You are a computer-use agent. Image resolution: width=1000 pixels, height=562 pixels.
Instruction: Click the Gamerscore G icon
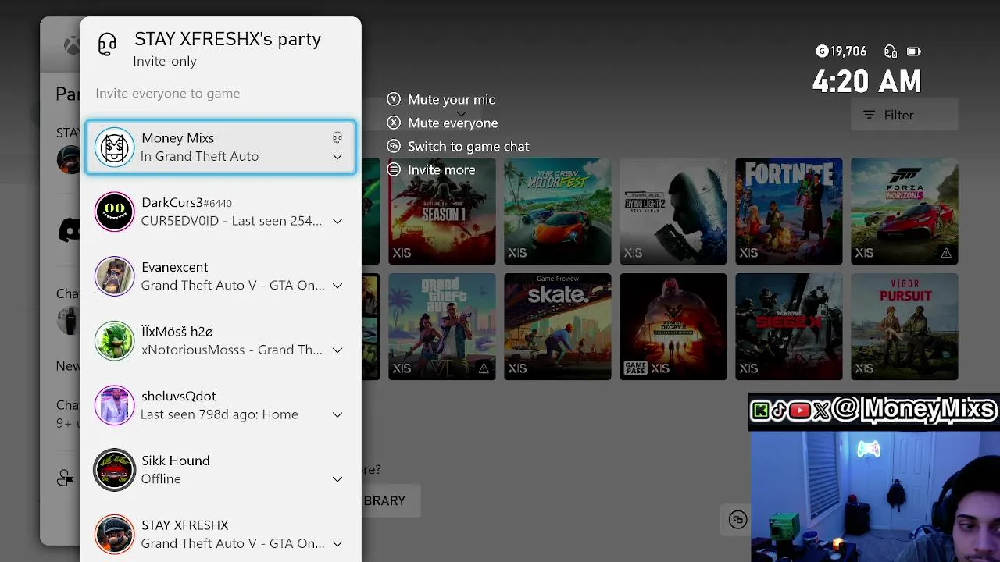(822, 52)
